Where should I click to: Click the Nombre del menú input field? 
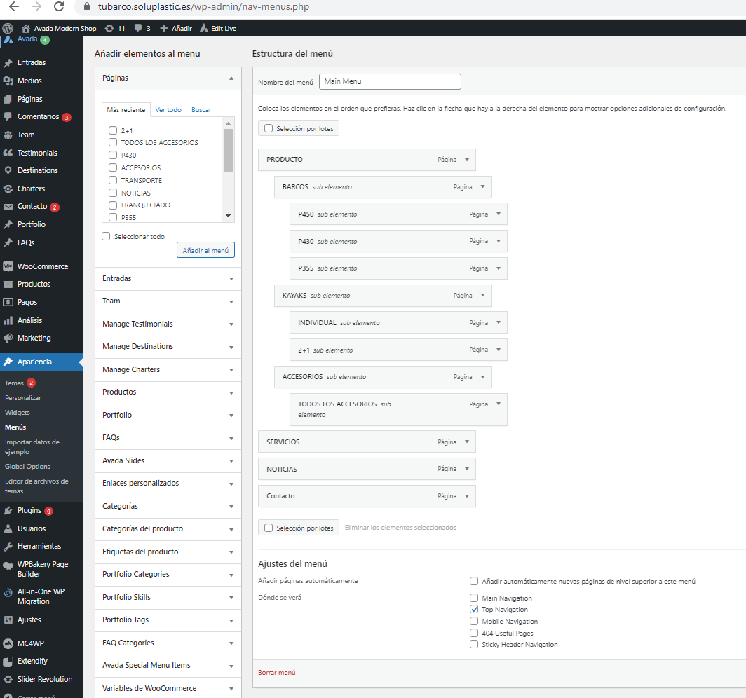(x=390, y=82)
